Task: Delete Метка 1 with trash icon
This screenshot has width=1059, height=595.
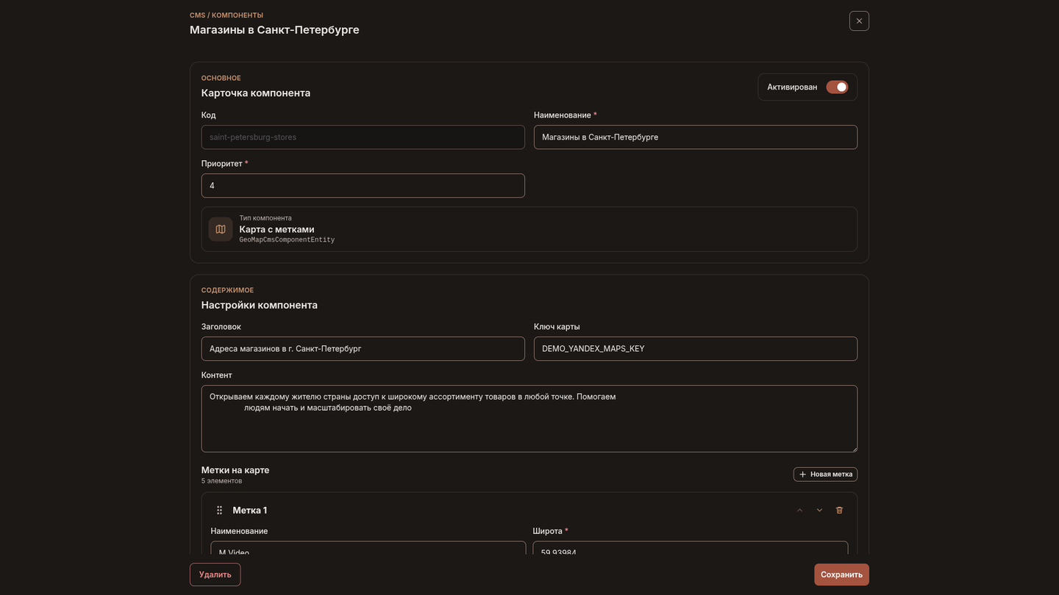Action: tap(839, 511)
